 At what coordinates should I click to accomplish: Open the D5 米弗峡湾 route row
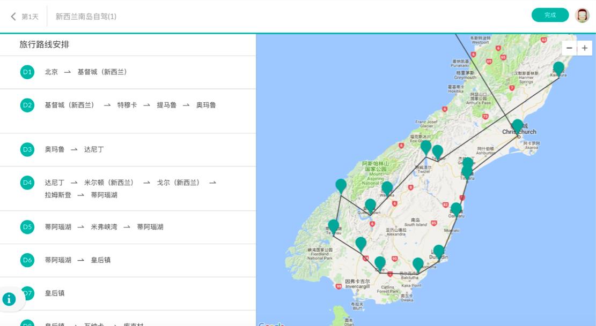pyautogui.click(x=128, y=227)
